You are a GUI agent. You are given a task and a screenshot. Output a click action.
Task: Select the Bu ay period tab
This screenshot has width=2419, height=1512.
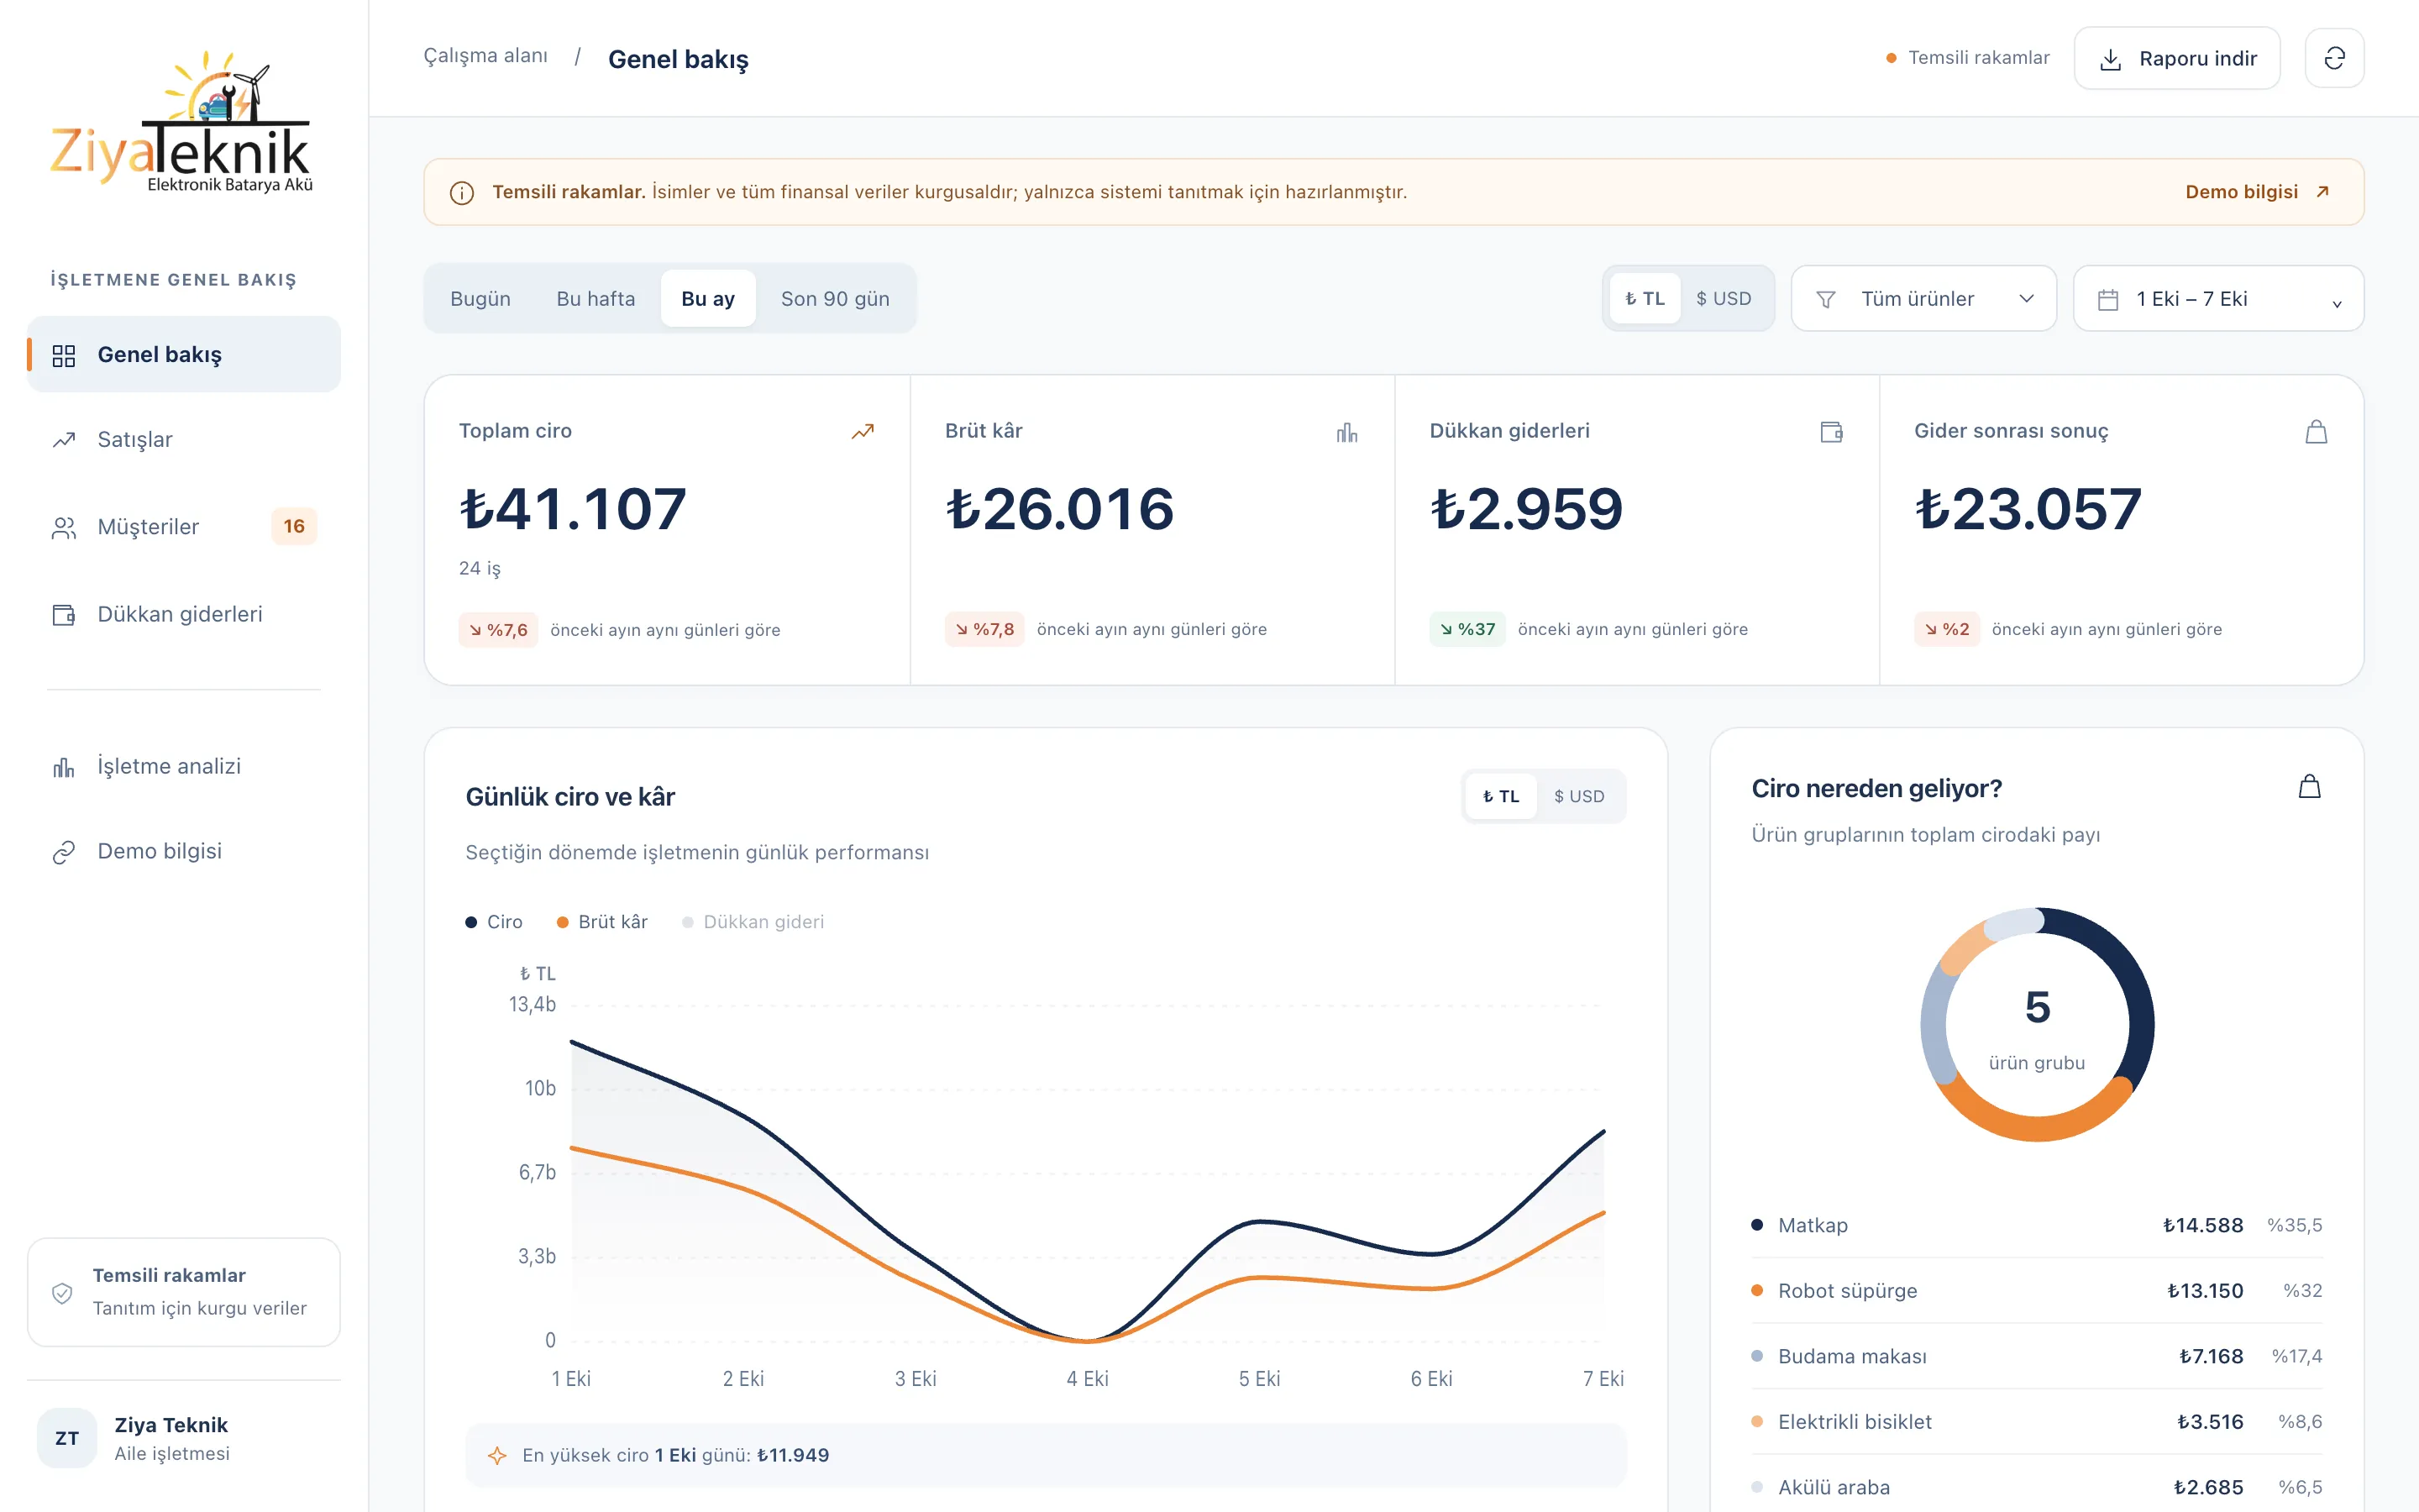click(708, 298)
